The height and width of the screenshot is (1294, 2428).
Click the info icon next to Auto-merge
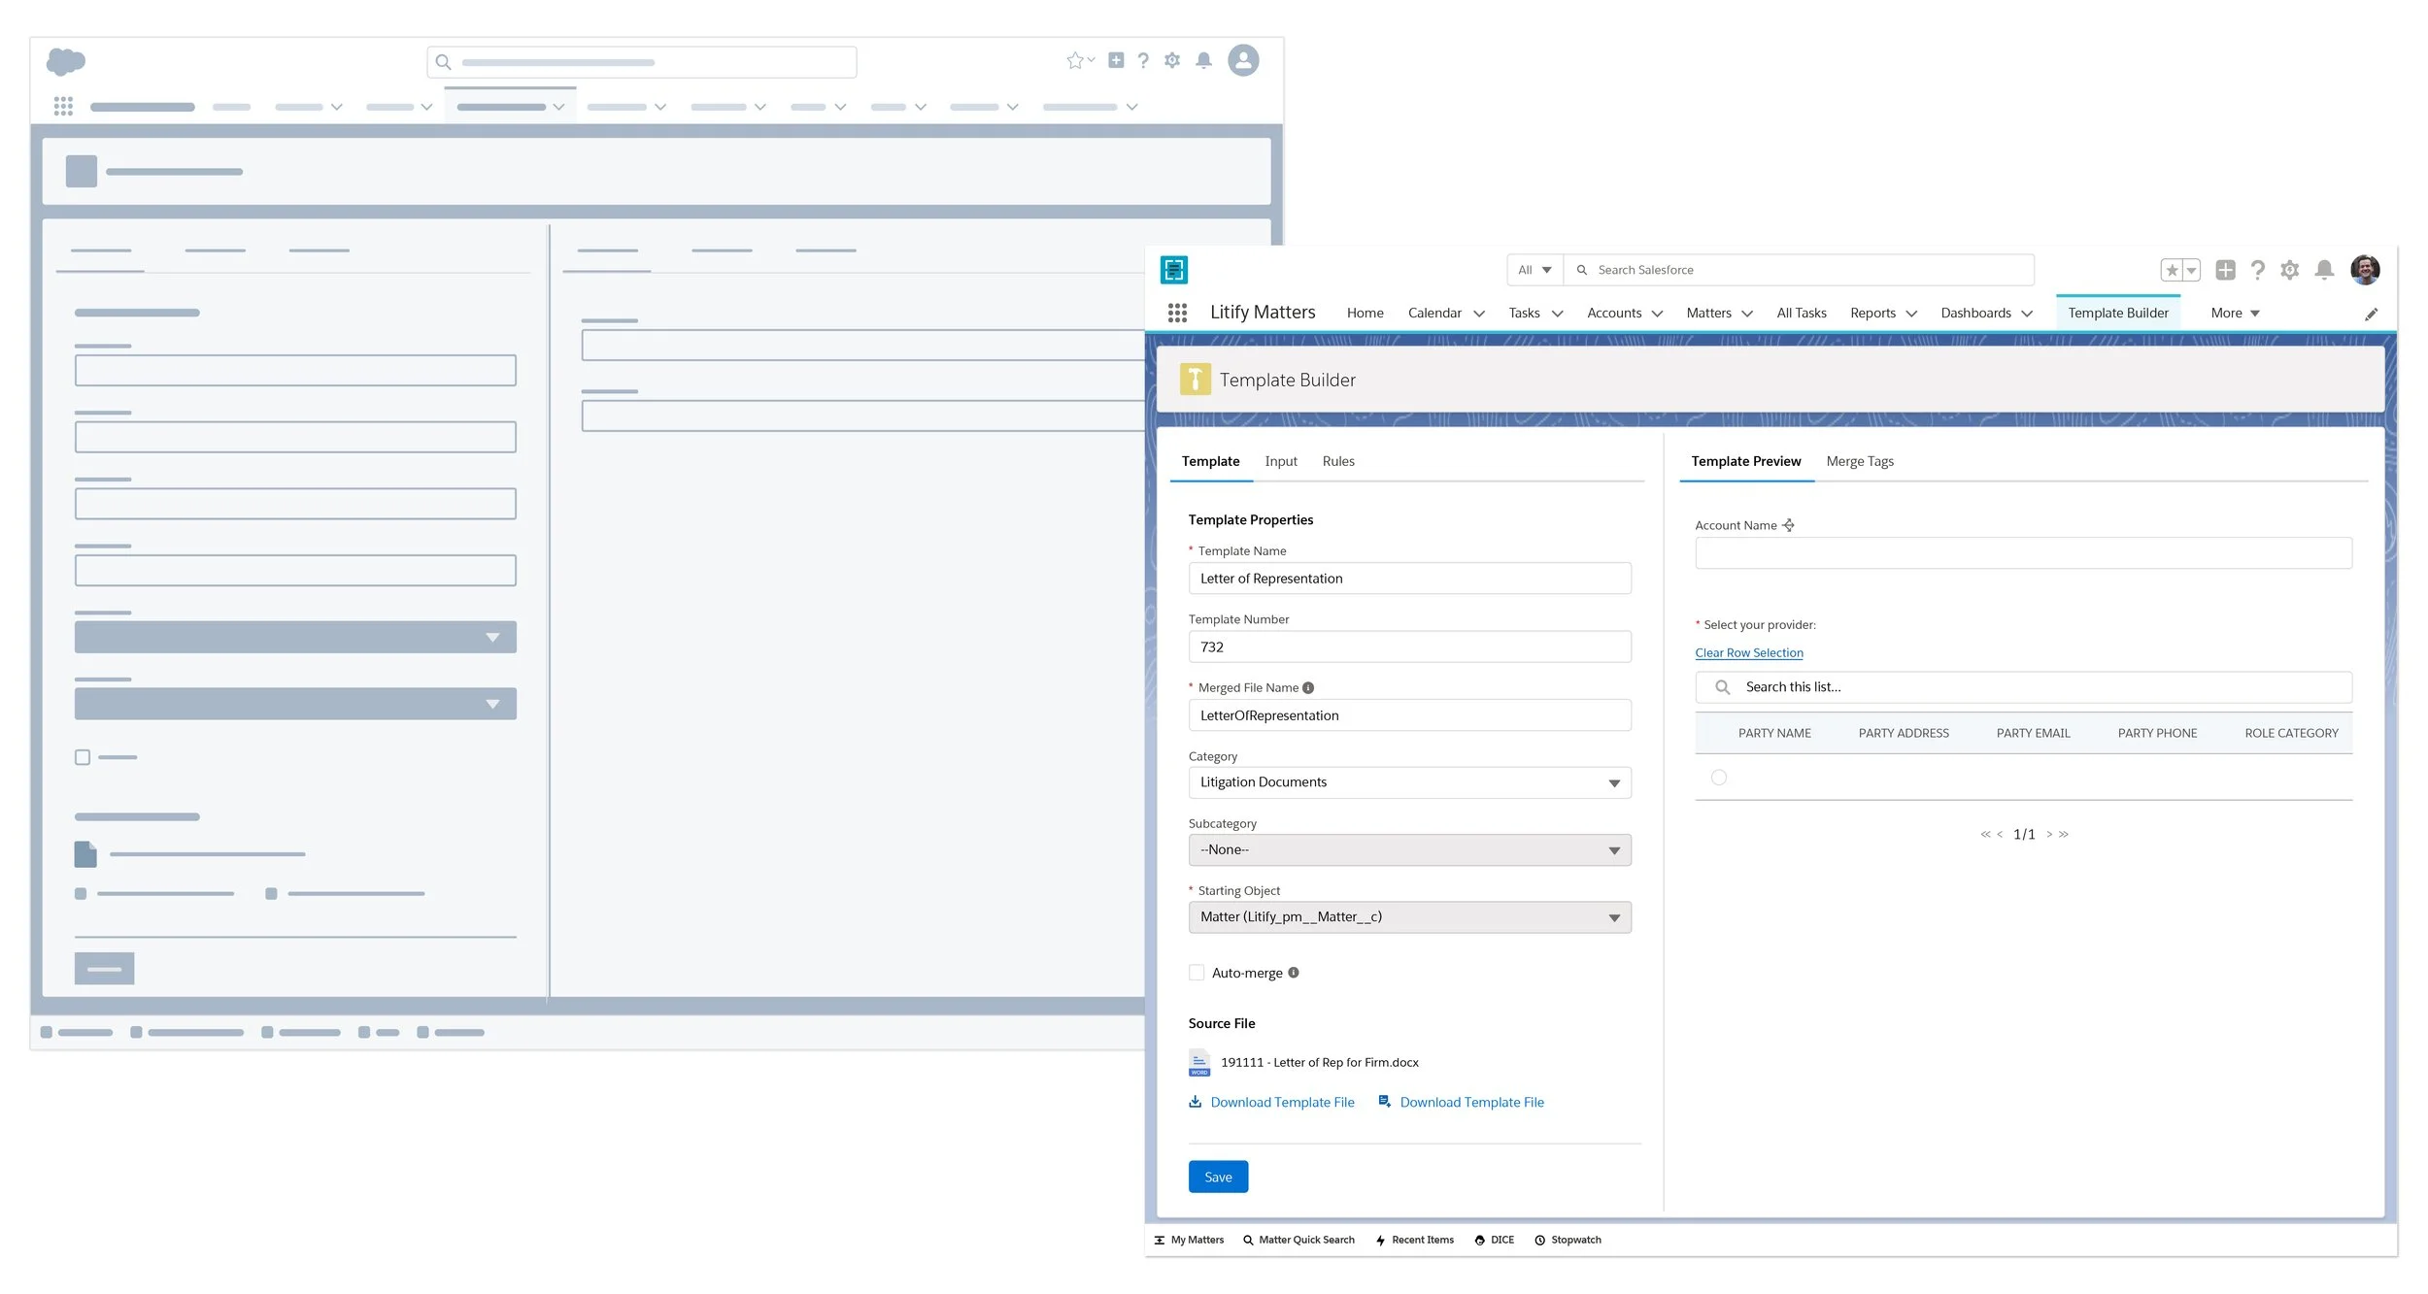point(1293,973)
